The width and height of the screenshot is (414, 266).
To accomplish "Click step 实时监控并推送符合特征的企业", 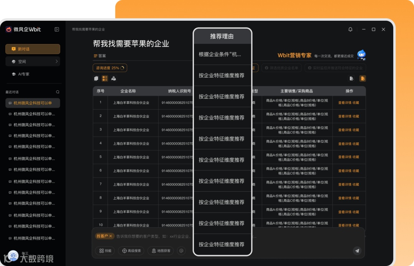I will 335,68.
